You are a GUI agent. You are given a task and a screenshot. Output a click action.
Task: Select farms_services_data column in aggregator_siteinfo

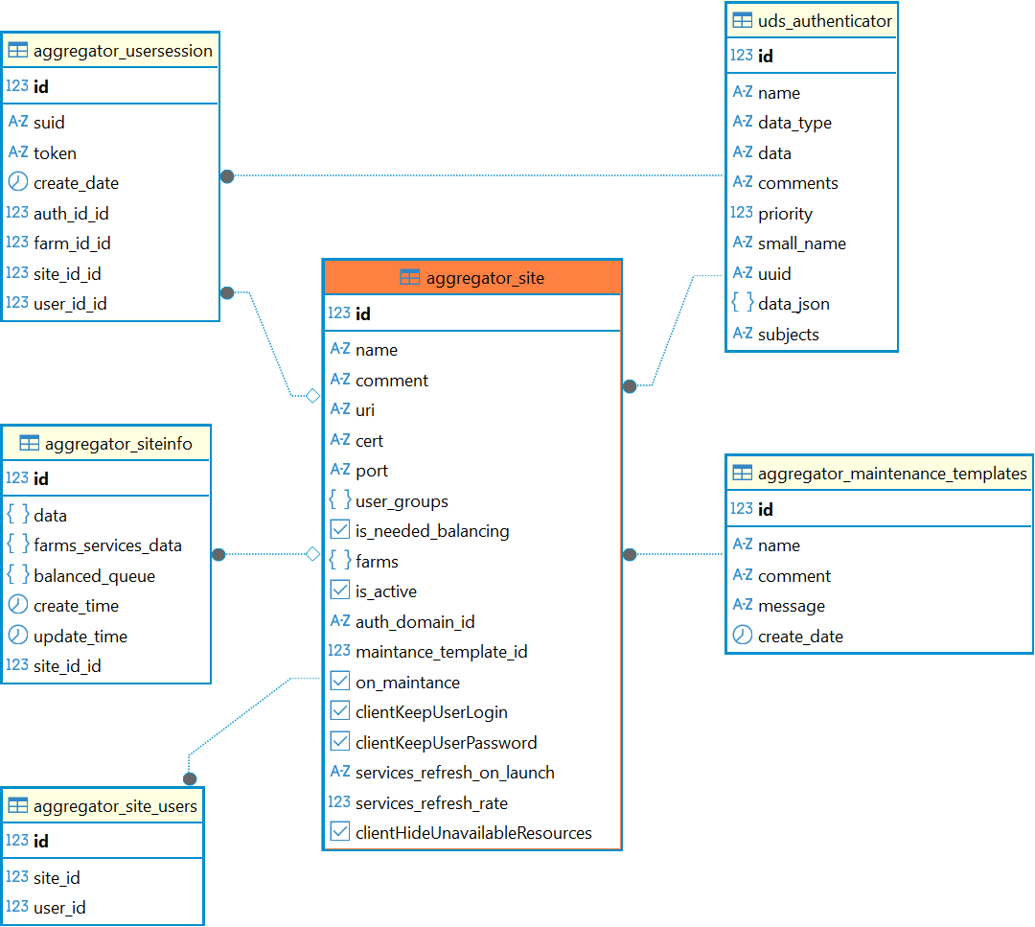tap(107, 545)
